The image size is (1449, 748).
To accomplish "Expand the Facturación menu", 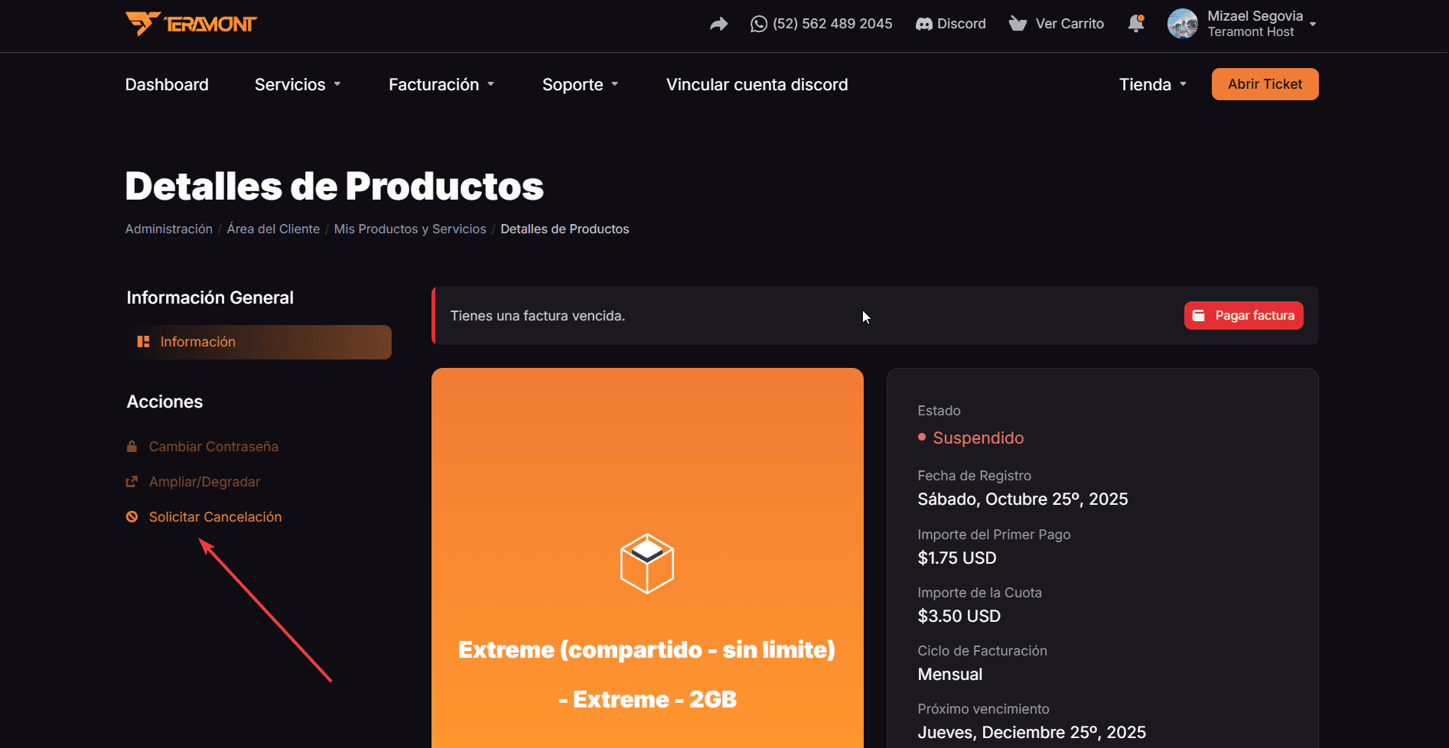I will pyautogui.click(x=441, y=84).
